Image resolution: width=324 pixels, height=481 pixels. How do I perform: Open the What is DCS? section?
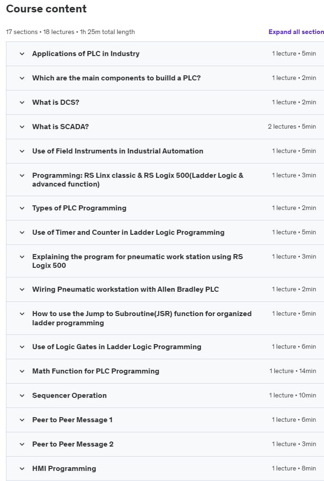56,102
